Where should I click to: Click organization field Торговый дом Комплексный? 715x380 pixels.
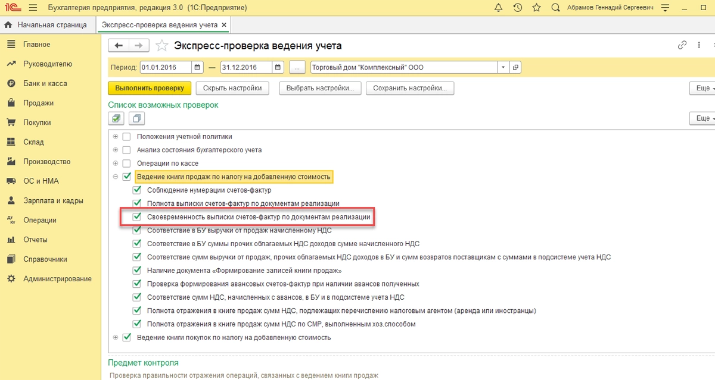tap(405, 67)
